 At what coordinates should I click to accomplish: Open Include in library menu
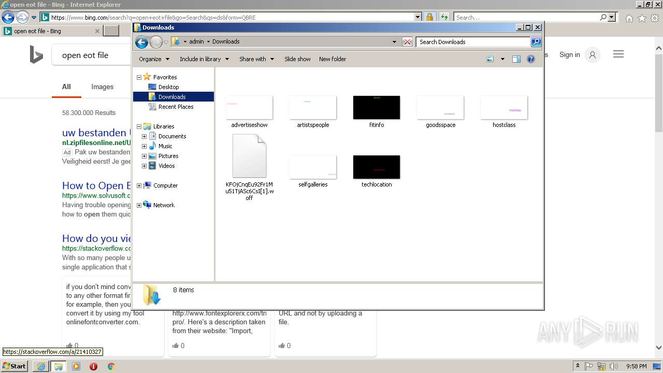(204, 59)
